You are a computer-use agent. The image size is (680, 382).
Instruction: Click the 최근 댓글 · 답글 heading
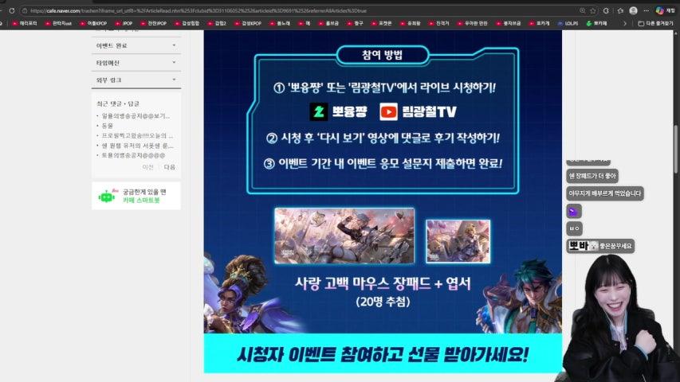[x=118, y=104]
